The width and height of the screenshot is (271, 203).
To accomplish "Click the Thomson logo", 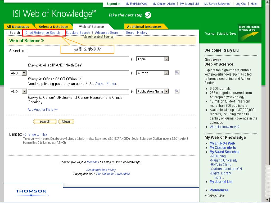I will [x=32, y=193].
